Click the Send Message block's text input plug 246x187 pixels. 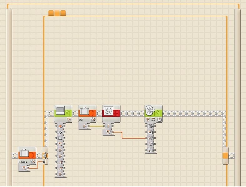tap(146, 138)
